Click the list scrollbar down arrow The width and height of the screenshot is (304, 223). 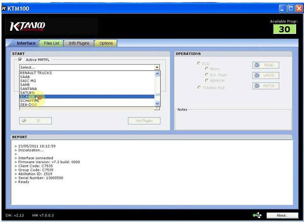[157, 103]
